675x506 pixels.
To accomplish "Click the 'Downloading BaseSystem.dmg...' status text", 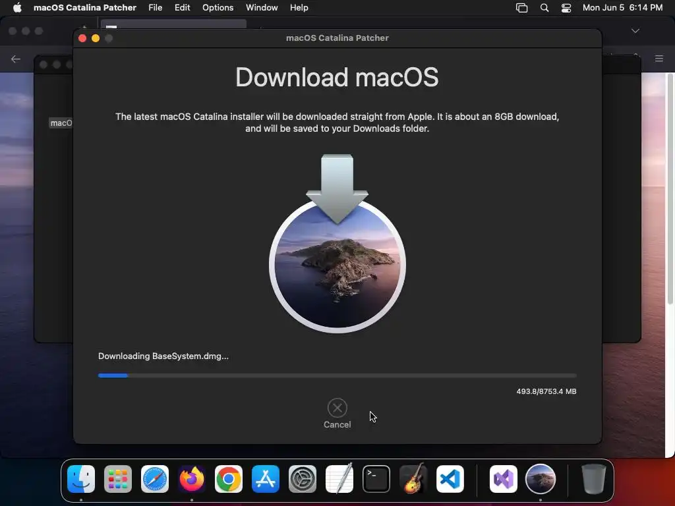I will (x=163, y=356).
